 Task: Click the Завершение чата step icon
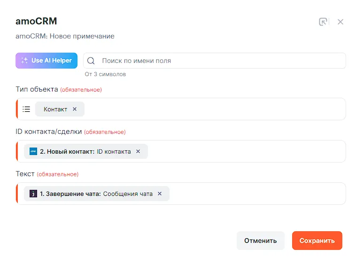coord(33,194)
